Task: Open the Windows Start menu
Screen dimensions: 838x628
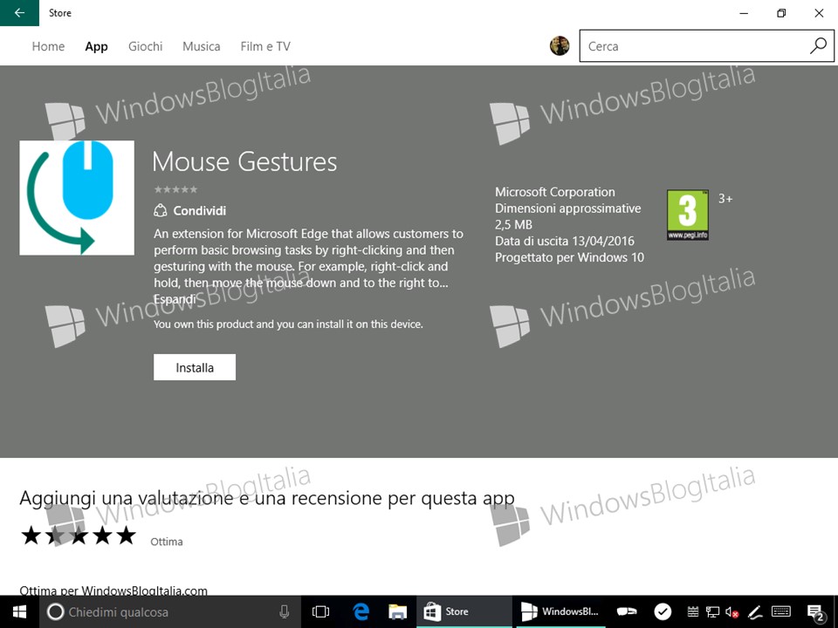Action: pos(19,612)
